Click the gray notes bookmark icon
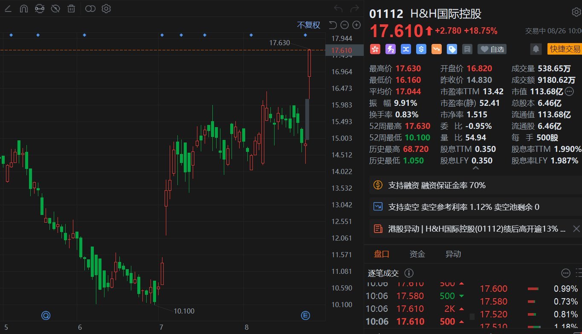 click(467, 49)
